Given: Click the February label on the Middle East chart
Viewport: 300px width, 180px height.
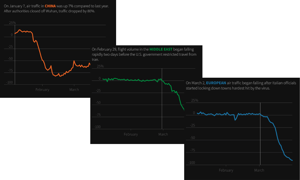Looking at the screenshot, I should point(131,134).
